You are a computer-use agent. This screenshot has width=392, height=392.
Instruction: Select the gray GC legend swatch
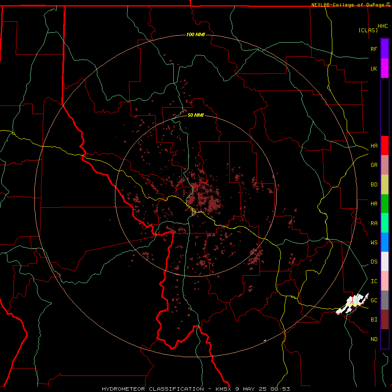click(385, 300)
